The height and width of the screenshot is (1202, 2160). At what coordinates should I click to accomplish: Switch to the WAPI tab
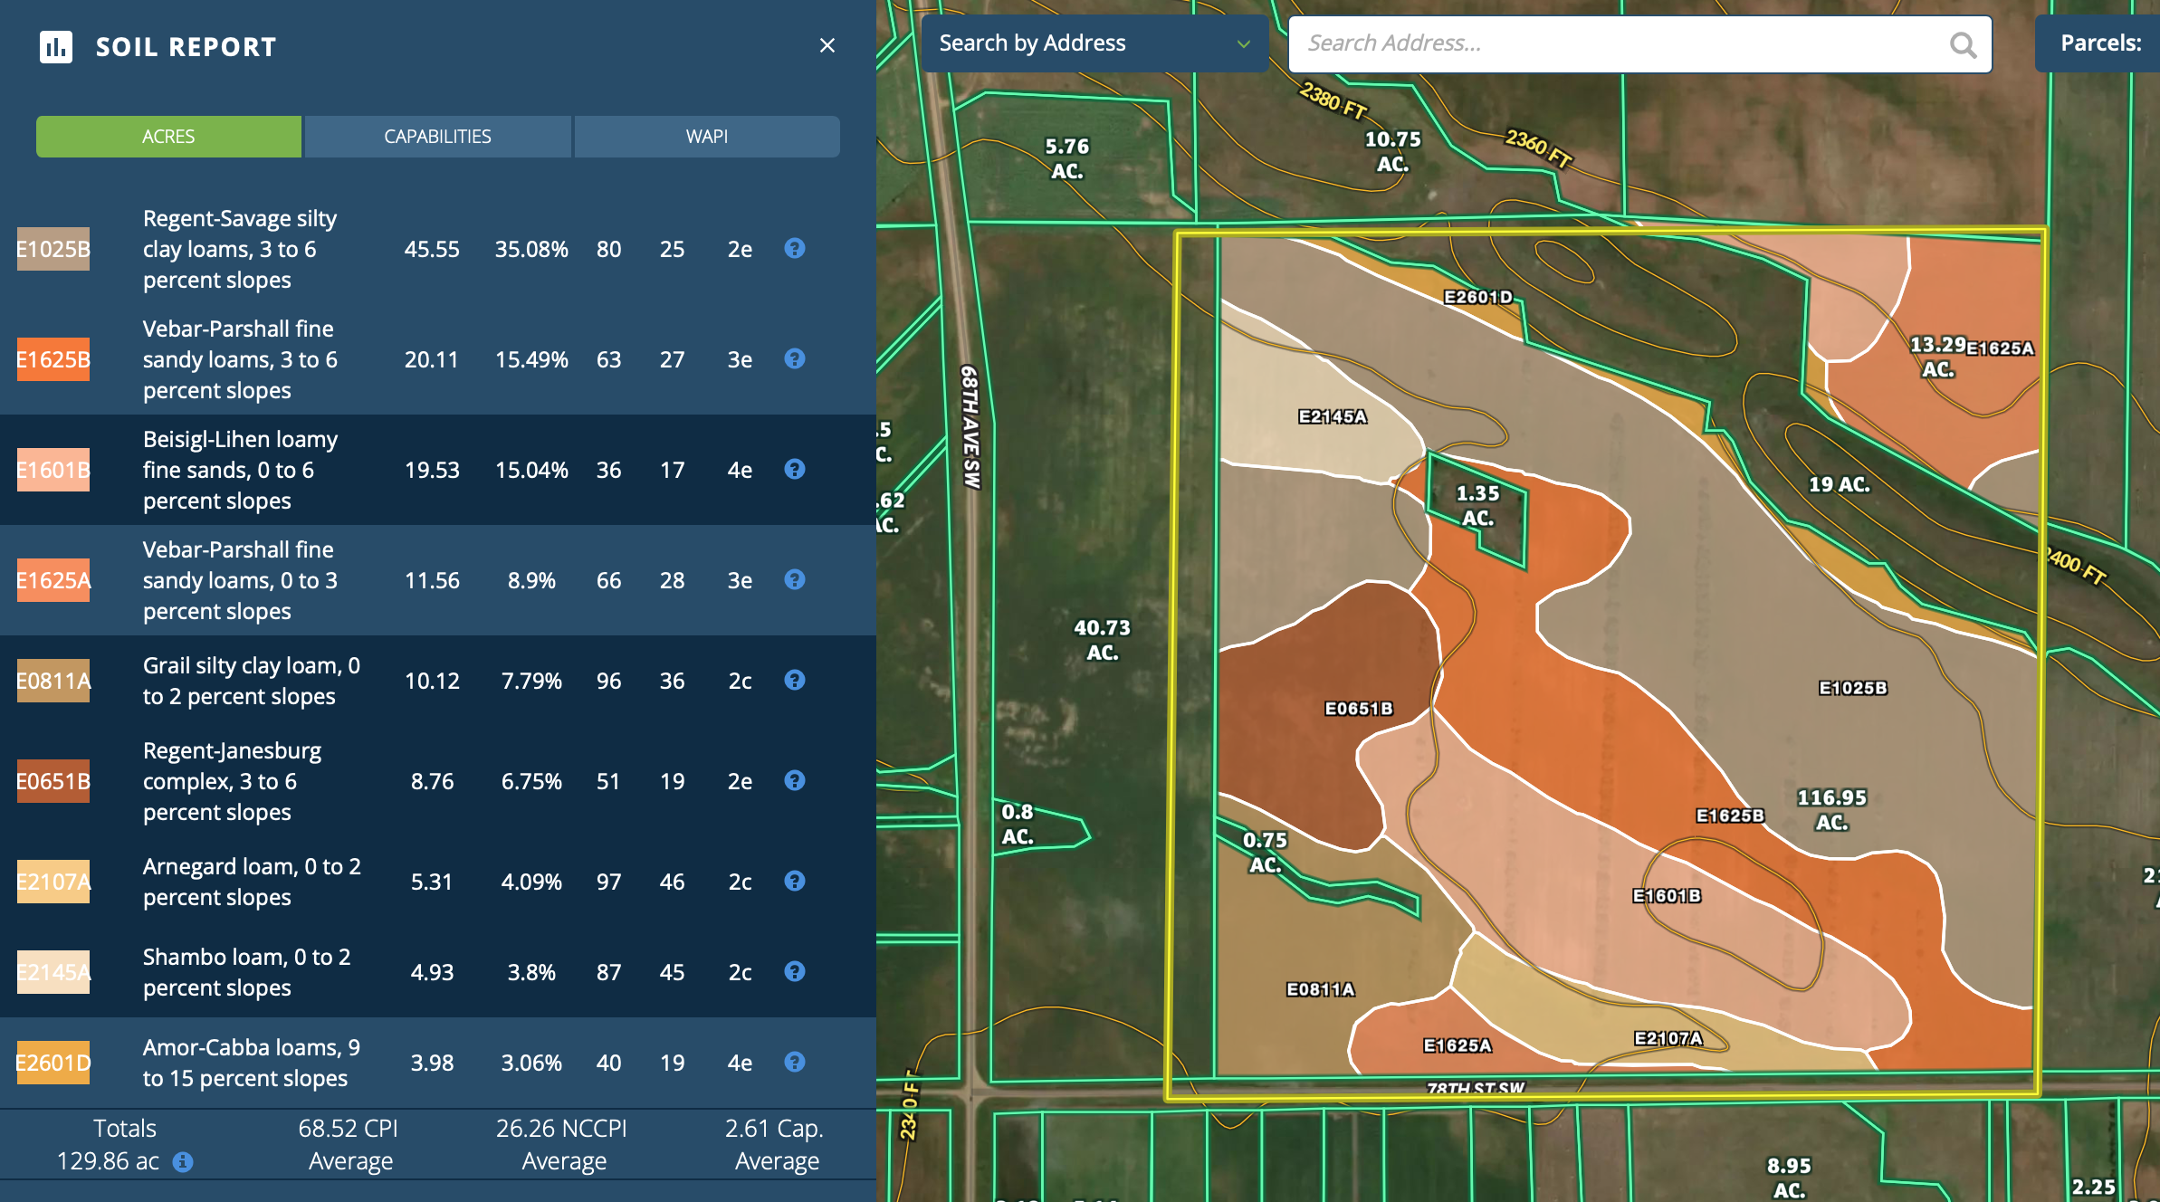pyautogui.click(x=706, y=137)
